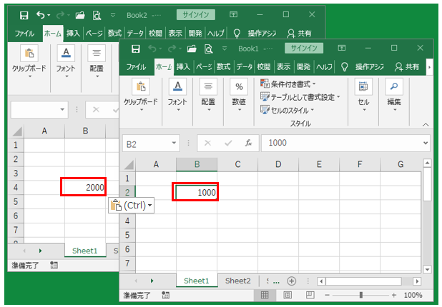Switch to Sheet2 tab in Book1
The height and width of the screenshot is (307, 442).
click(x=238, y=281)
